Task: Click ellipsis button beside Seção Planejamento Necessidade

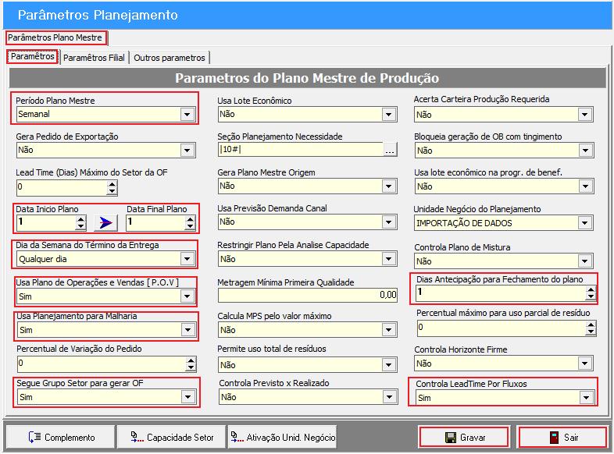Action: [390, 151]
